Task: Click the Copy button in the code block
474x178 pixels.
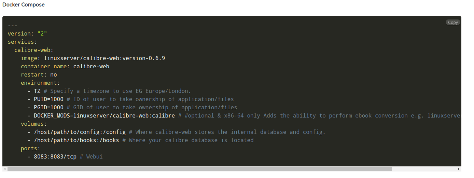Action: 453,23
